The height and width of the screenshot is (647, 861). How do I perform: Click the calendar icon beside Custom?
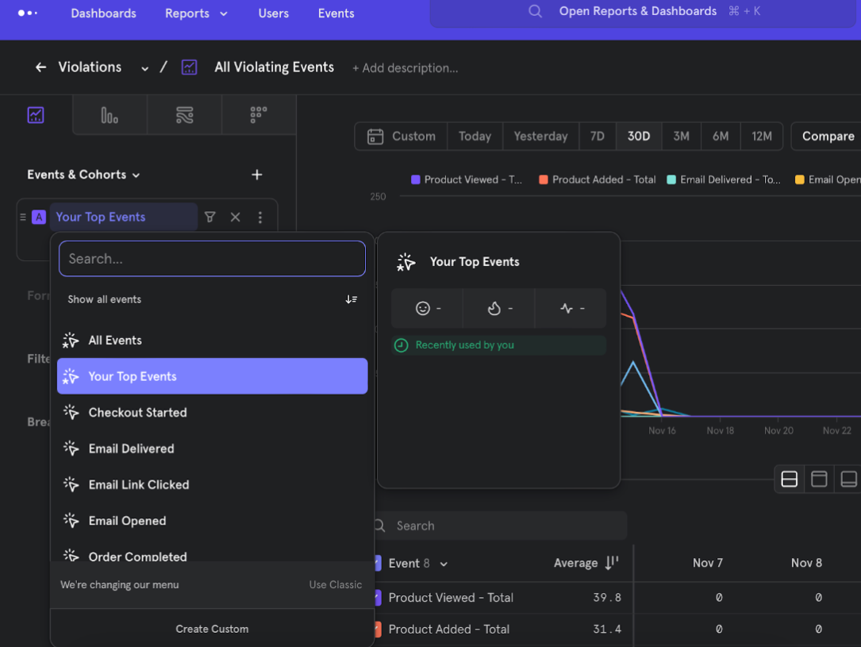tap(375, 136)
